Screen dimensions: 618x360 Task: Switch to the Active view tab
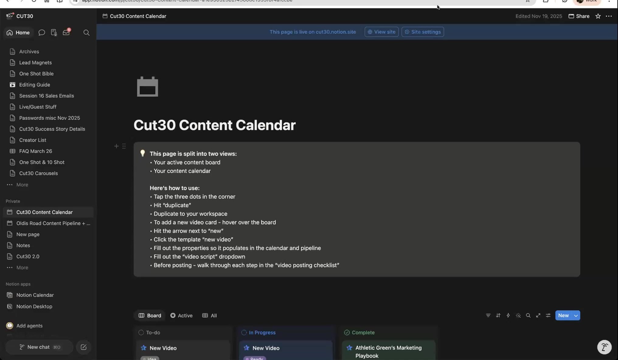tap(181, 315)
